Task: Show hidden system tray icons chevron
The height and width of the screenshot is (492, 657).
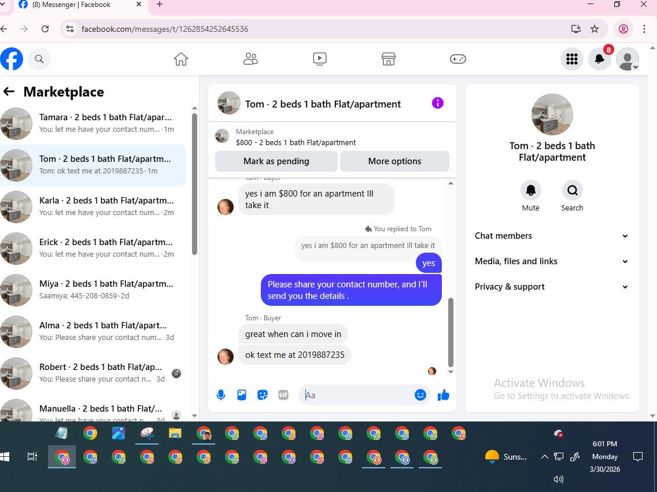Action: tap(544, 457)
